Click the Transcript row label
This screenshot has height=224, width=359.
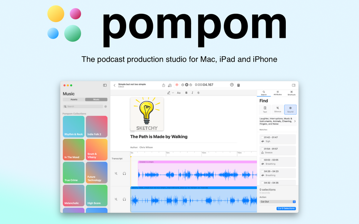click(117, 159)
